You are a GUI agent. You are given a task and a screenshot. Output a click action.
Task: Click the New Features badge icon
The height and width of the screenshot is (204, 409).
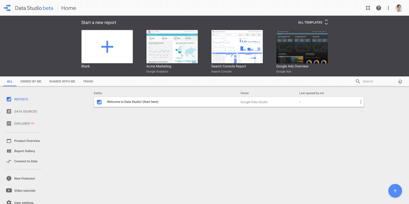click(9, 179)
